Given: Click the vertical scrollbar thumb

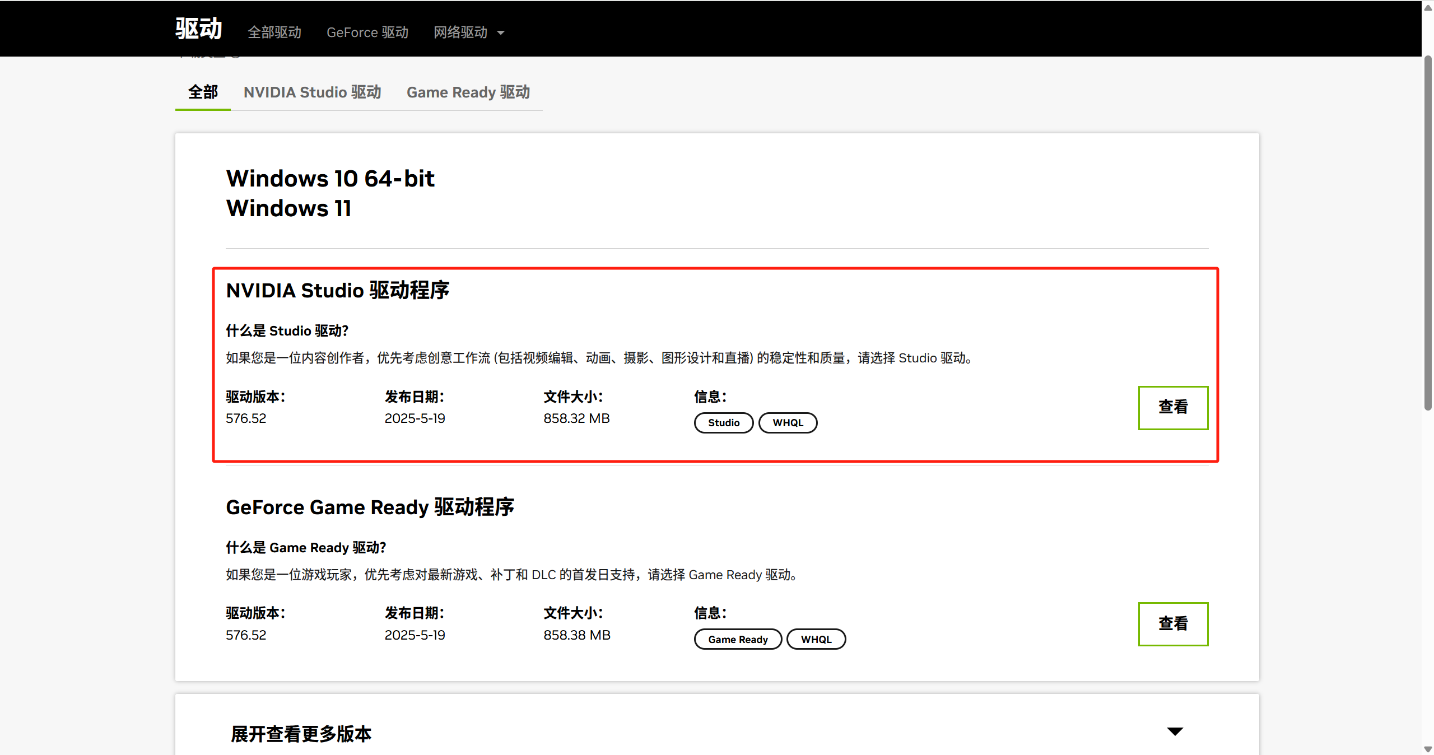Looking at the screenshot, I should (1428, 232).
